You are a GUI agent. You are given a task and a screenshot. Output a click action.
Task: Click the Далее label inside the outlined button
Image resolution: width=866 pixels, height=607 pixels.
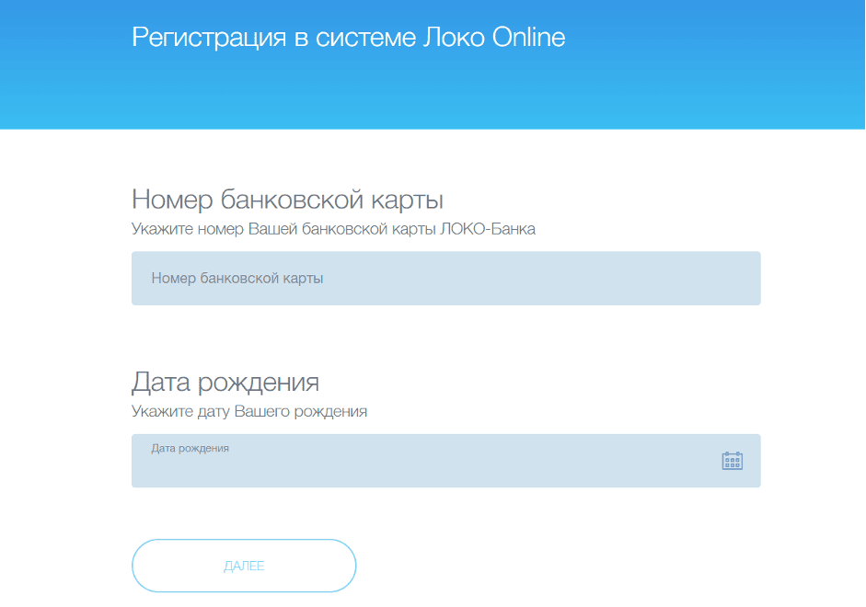click(243, 566)
